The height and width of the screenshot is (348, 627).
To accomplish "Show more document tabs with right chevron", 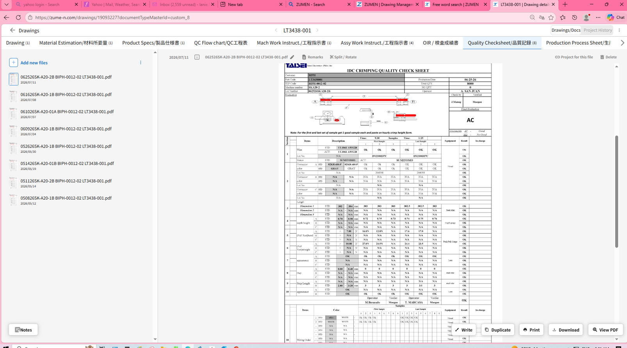I will tap(622, 43).
